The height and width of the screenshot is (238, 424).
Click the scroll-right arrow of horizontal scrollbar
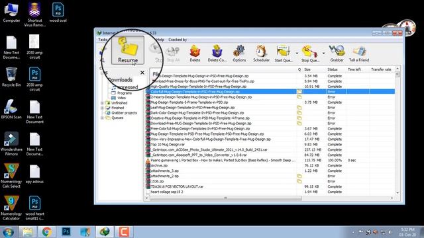pyautogui.click(x=392, y=198)
